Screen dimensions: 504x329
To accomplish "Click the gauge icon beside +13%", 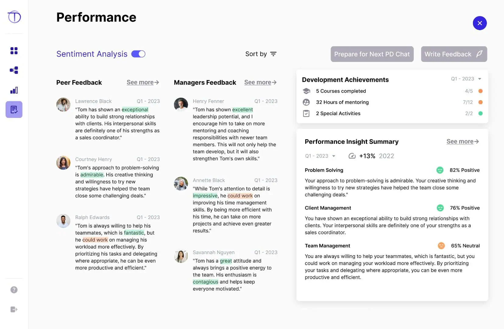I will pos(352,156).
